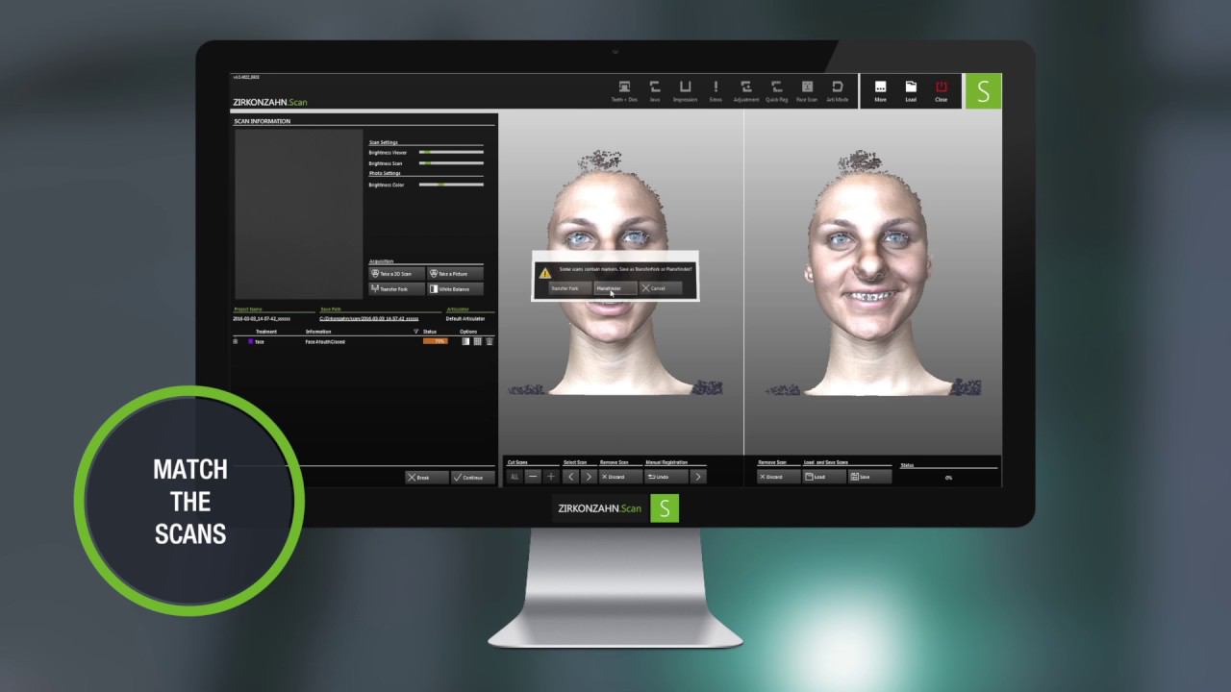This screenshot has width=1231, height=692.
Task: Select the Jaws toolbar icon
Action: tap(655, 90)
